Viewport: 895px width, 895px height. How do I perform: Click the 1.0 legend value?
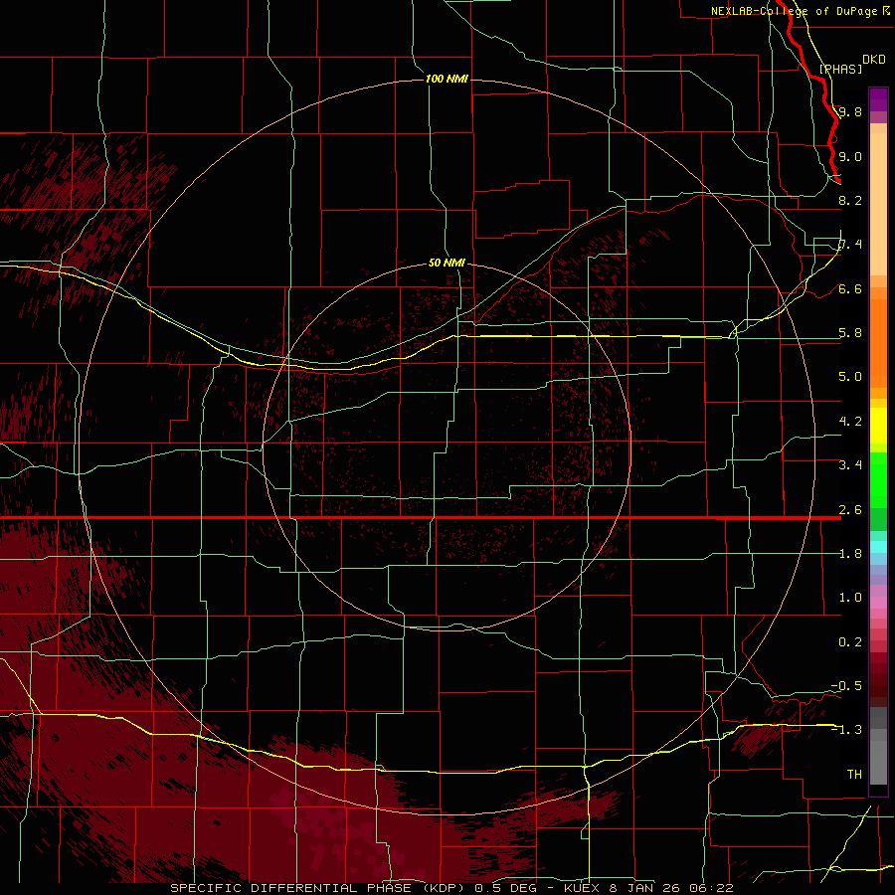pyautogui.click(x=850, y=598)
